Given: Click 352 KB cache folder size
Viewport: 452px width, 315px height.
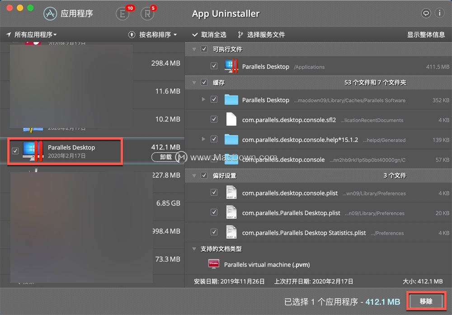Looking at the screenshot, I should tap(441, 100).
